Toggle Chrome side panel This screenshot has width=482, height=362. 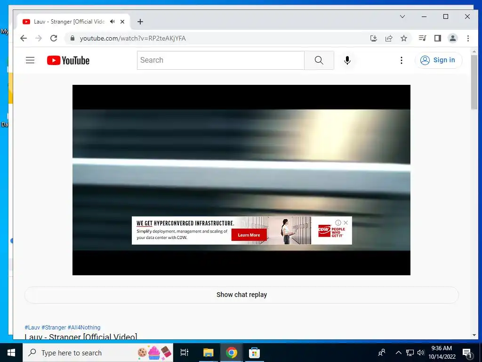click(438, 38)
